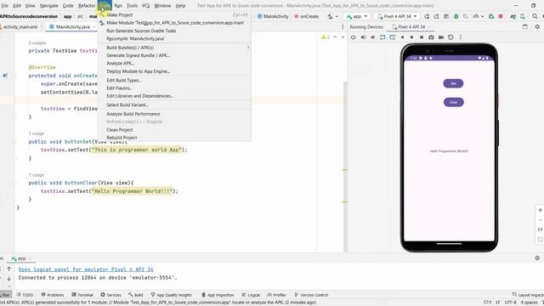Switch to activity_main.xml editor tab

pyautogui.click(x=20, y=26)
